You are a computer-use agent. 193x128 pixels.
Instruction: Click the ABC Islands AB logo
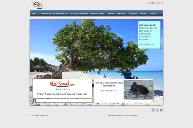(37, 5)
